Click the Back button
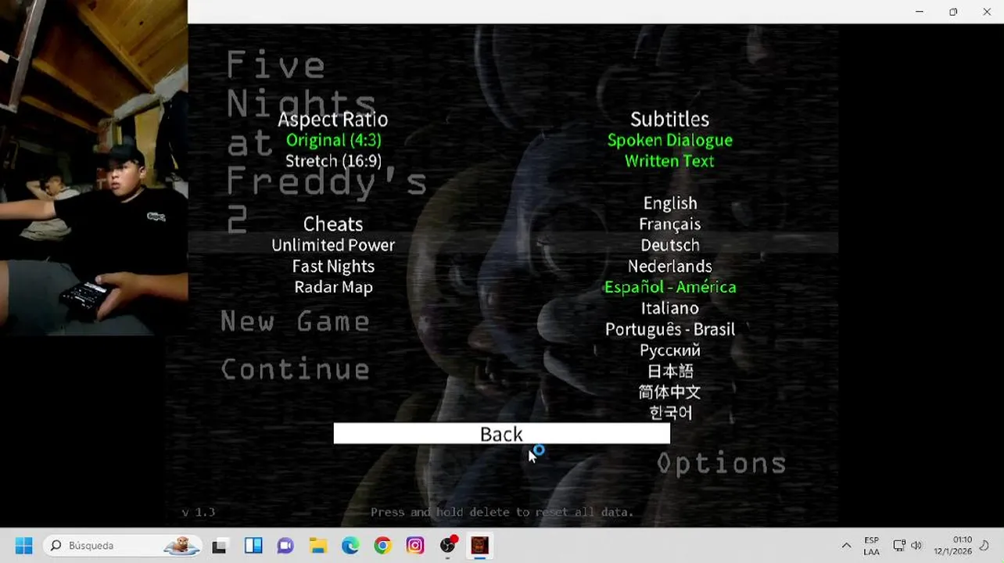Viewport: 1004px width, 563px height. [501, 434]
